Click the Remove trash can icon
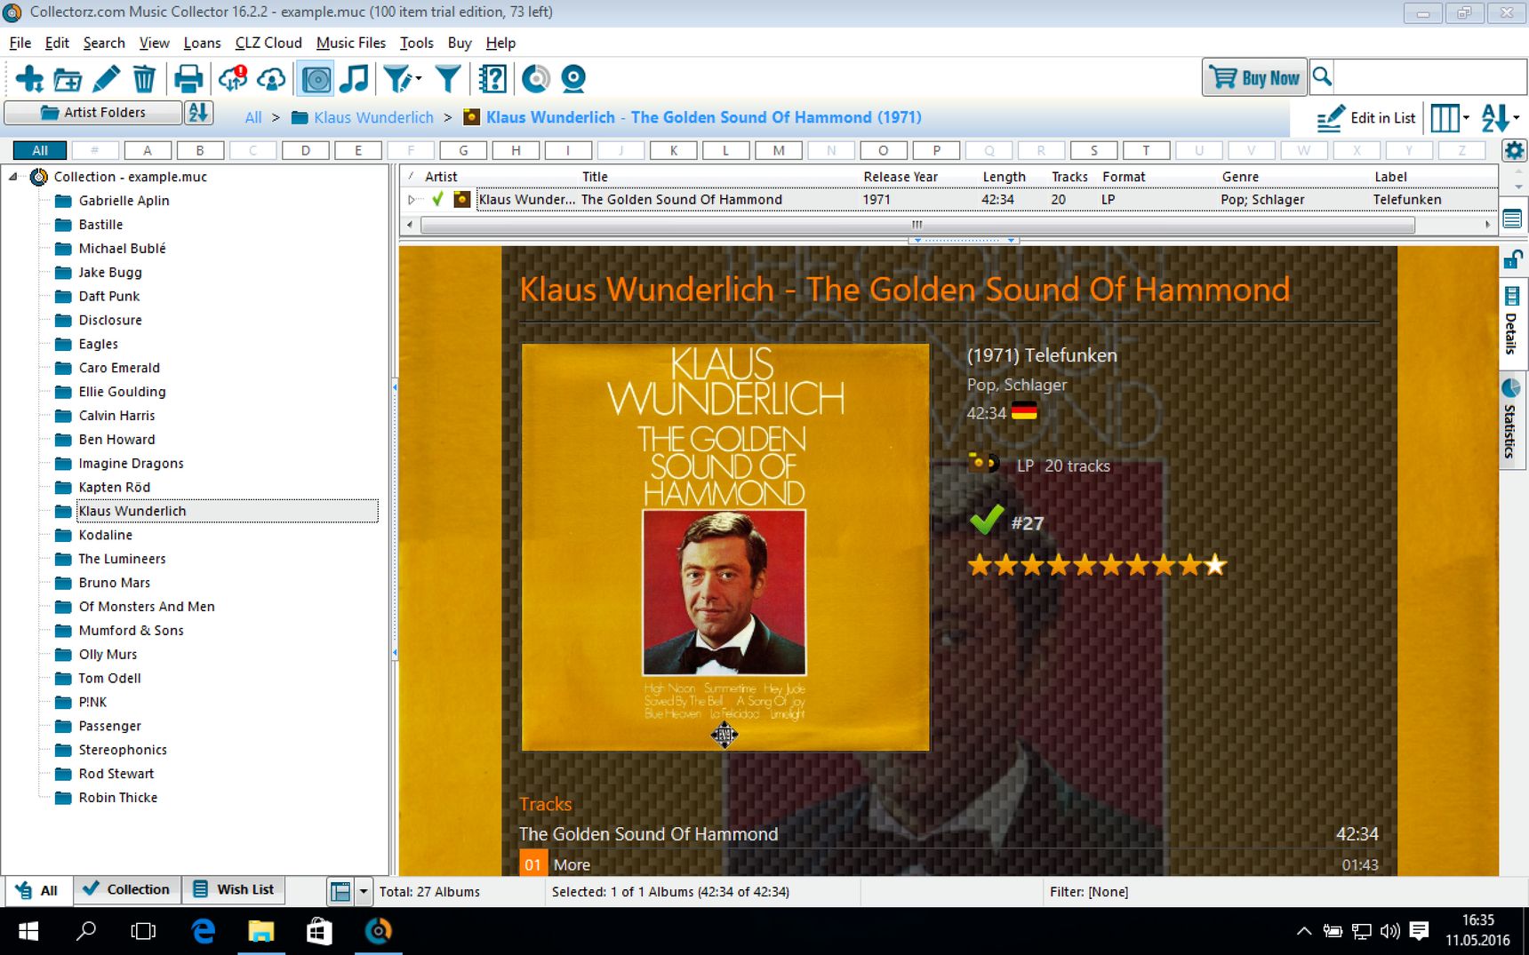 point(144,79)
